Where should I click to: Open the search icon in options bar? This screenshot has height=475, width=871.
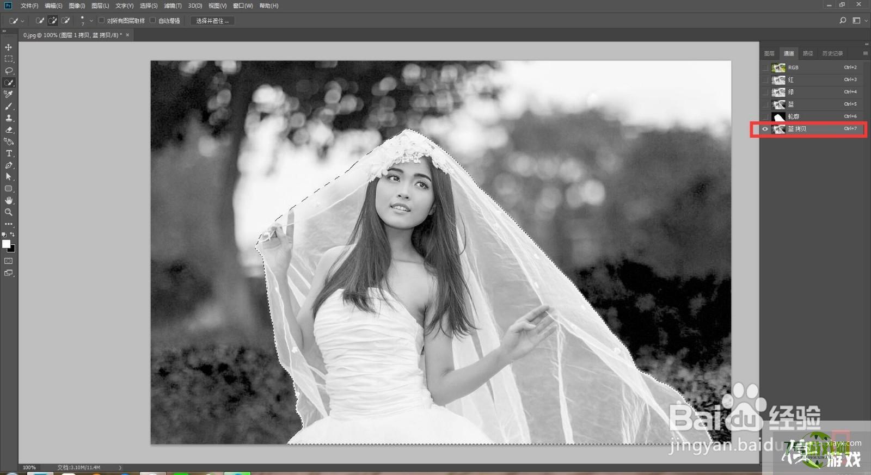pyautogui.click(x=843, y=21)
